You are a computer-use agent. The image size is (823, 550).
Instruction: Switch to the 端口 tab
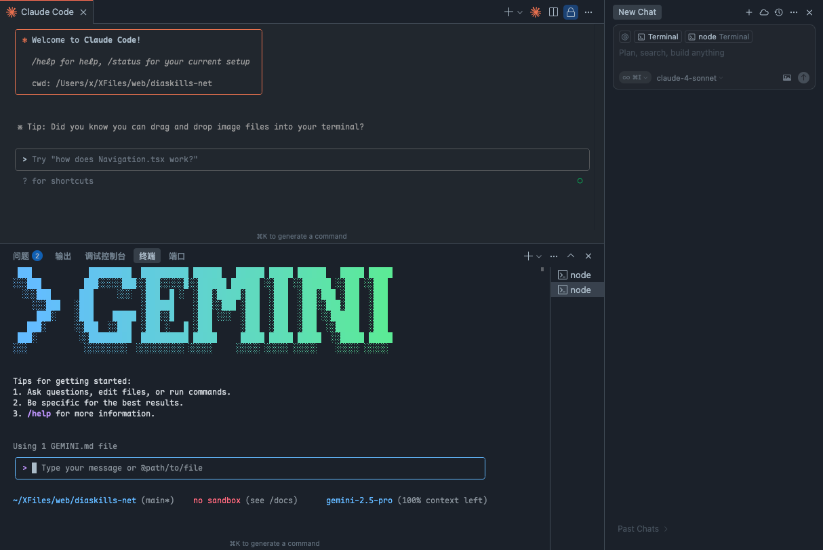(177, 256)
